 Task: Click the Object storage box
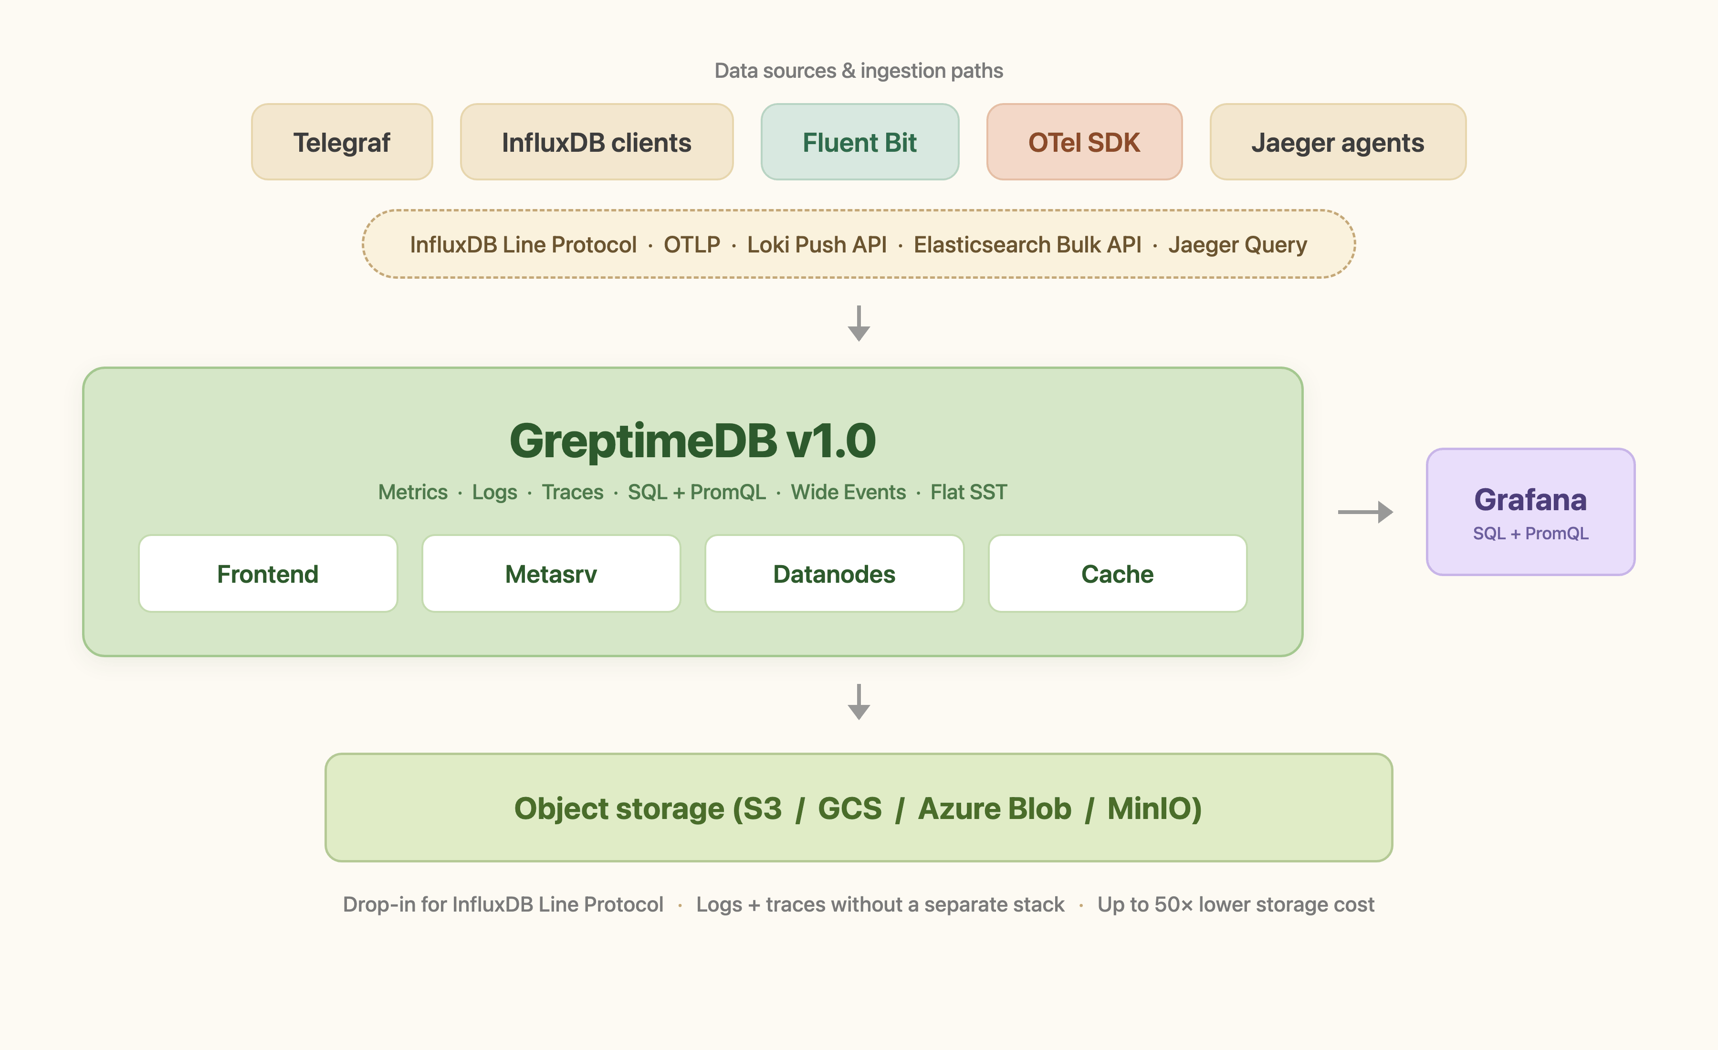point(859,808)
